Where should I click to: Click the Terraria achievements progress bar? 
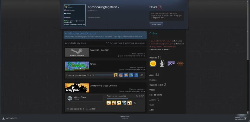(104, 75)
